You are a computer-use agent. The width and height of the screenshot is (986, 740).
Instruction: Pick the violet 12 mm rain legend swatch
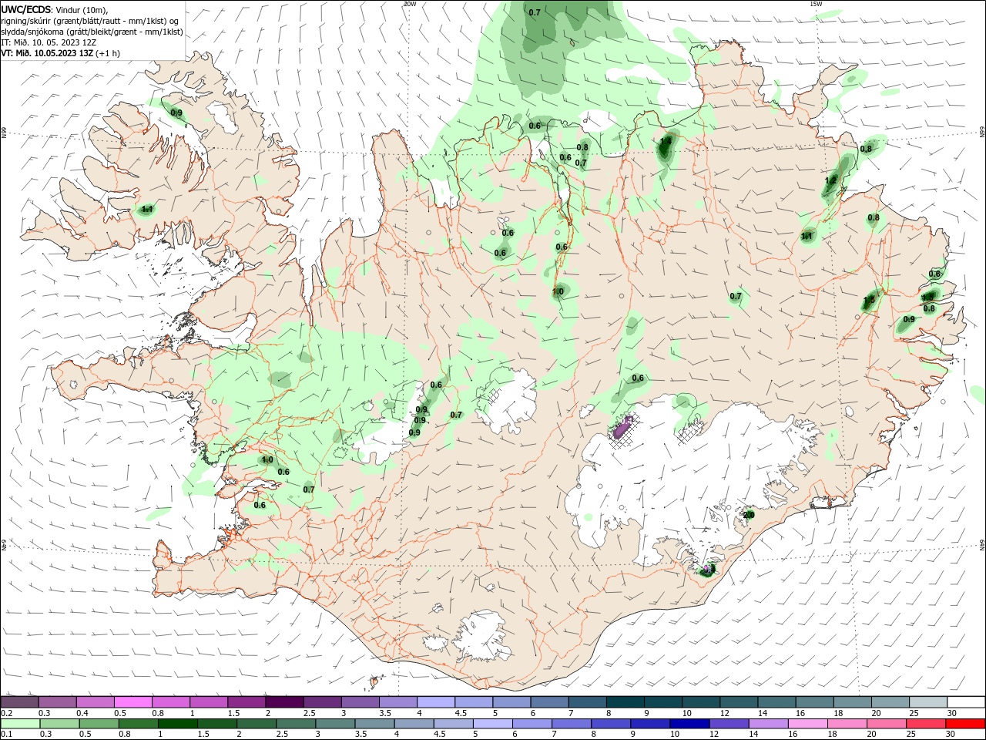[729, 724]
